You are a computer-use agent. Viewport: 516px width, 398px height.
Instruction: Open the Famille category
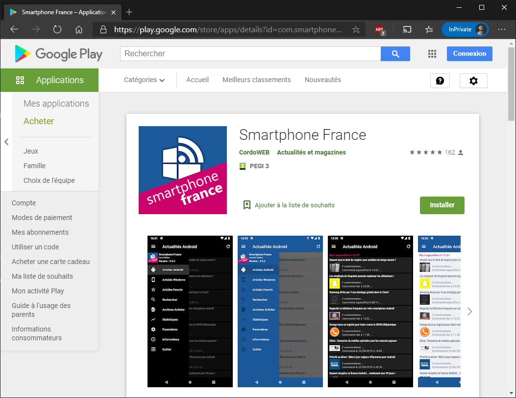(x=34, y=166)
